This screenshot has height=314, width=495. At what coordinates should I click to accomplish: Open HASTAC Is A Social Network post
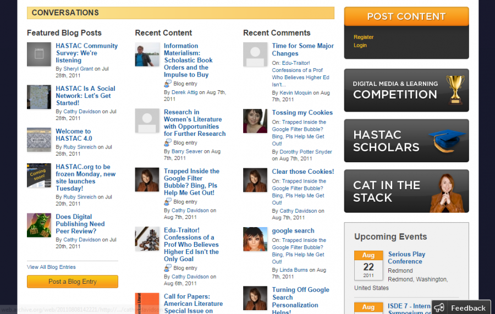click(86, 96)
